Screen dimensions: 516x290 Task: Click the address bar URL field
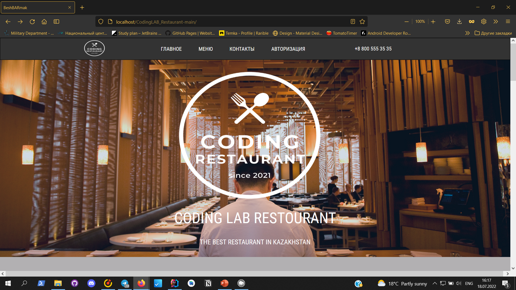(231, 22)
